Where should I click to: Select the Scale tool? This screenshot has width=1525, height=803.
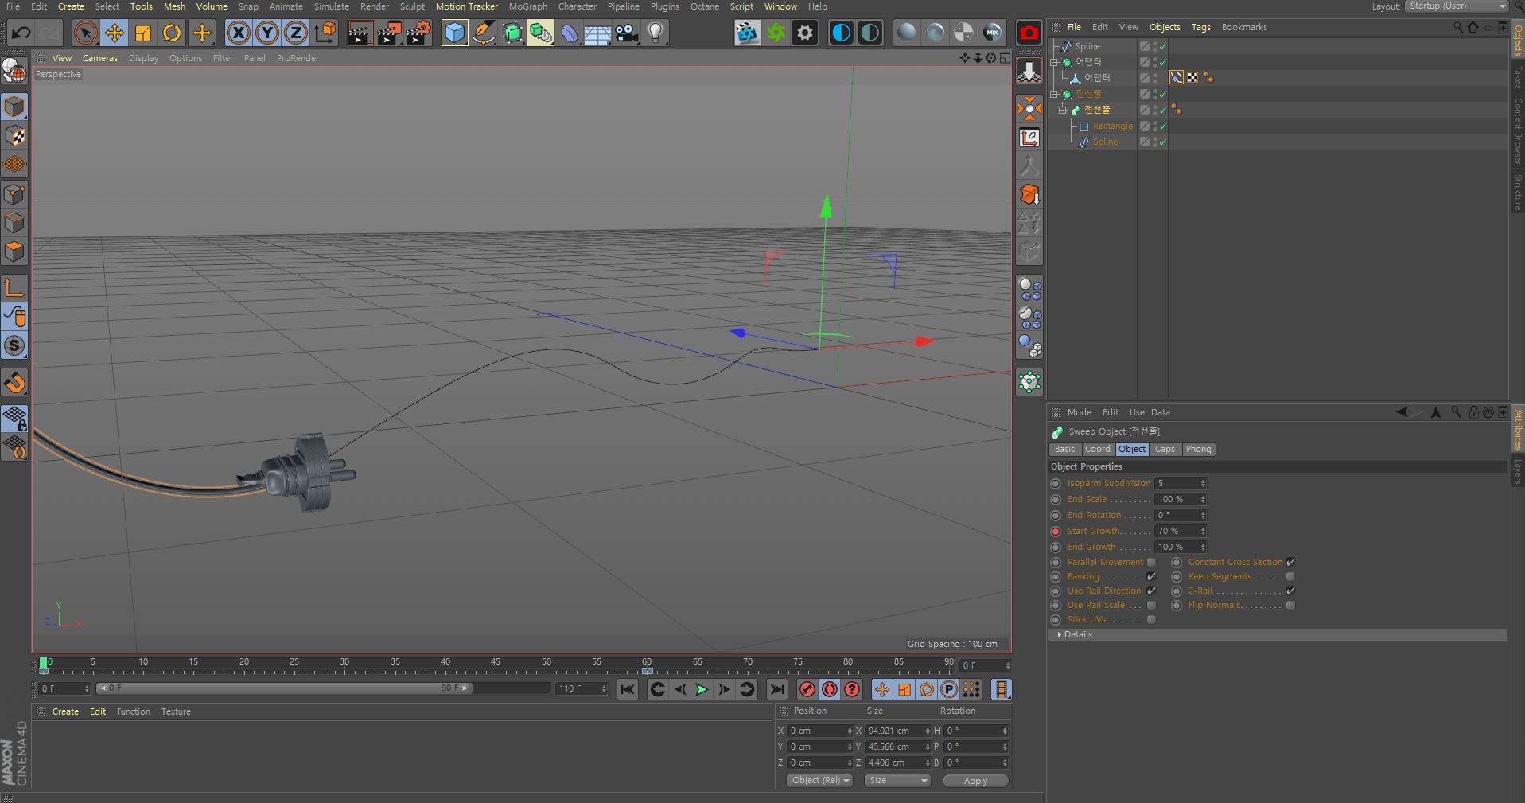coord(143,33)
